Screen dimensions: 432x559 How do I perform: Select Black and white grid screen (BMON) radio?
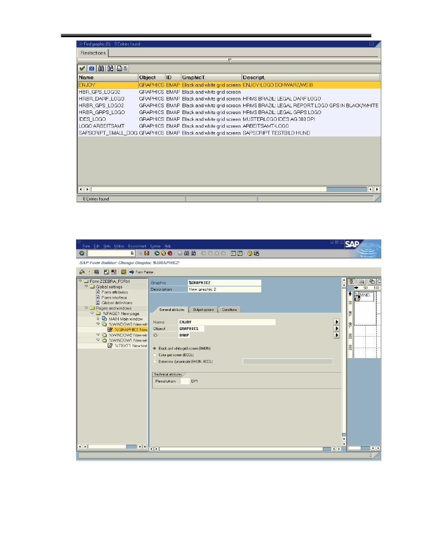click(x=155, y=349)
